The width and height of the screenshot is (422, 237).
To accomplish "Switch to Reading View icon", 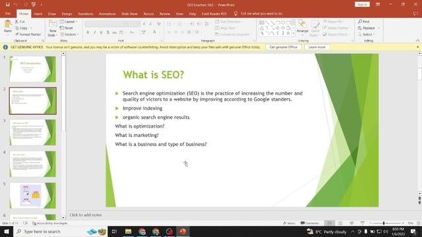I will (x=351, y=223).
